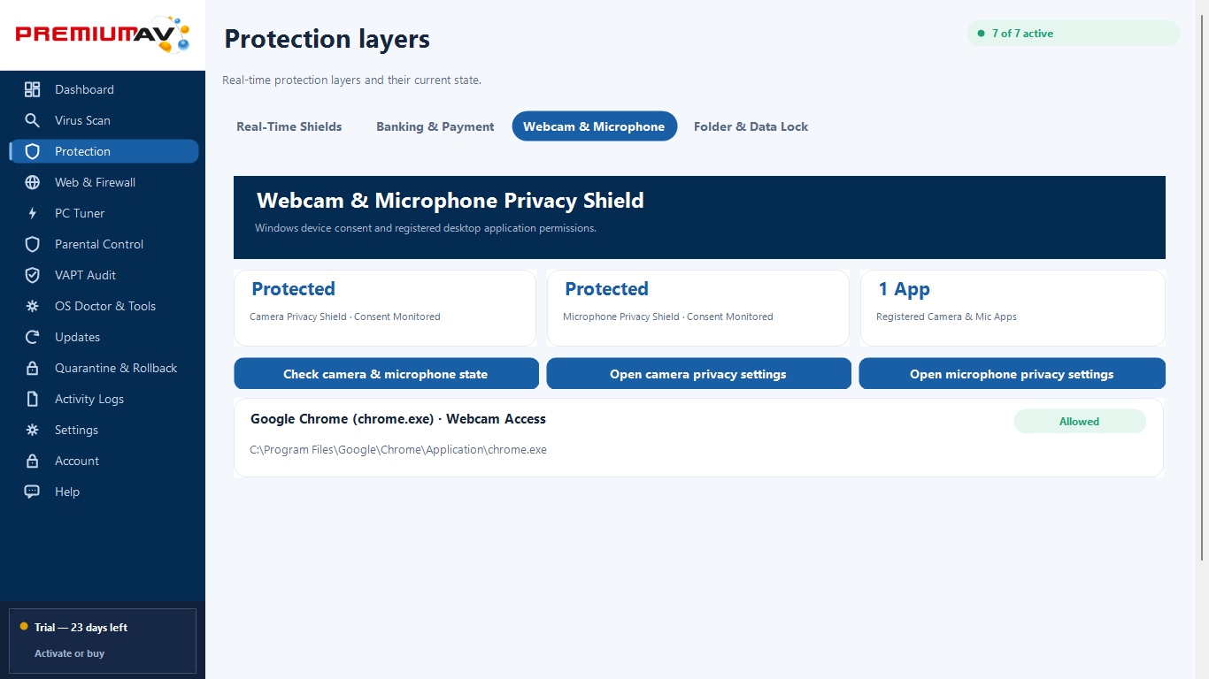The image size is (1209, 679).
Task: Click the Virus Scan magnifier icon
Action: tap(33, 120)
